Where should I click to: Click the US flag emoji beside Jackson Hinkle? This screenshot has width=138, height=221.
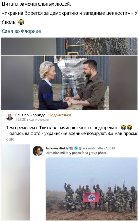[x=71, y=148]
